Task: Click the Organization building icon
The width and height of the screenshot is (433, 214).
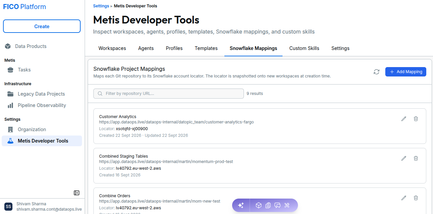Action: pos(11,129)
